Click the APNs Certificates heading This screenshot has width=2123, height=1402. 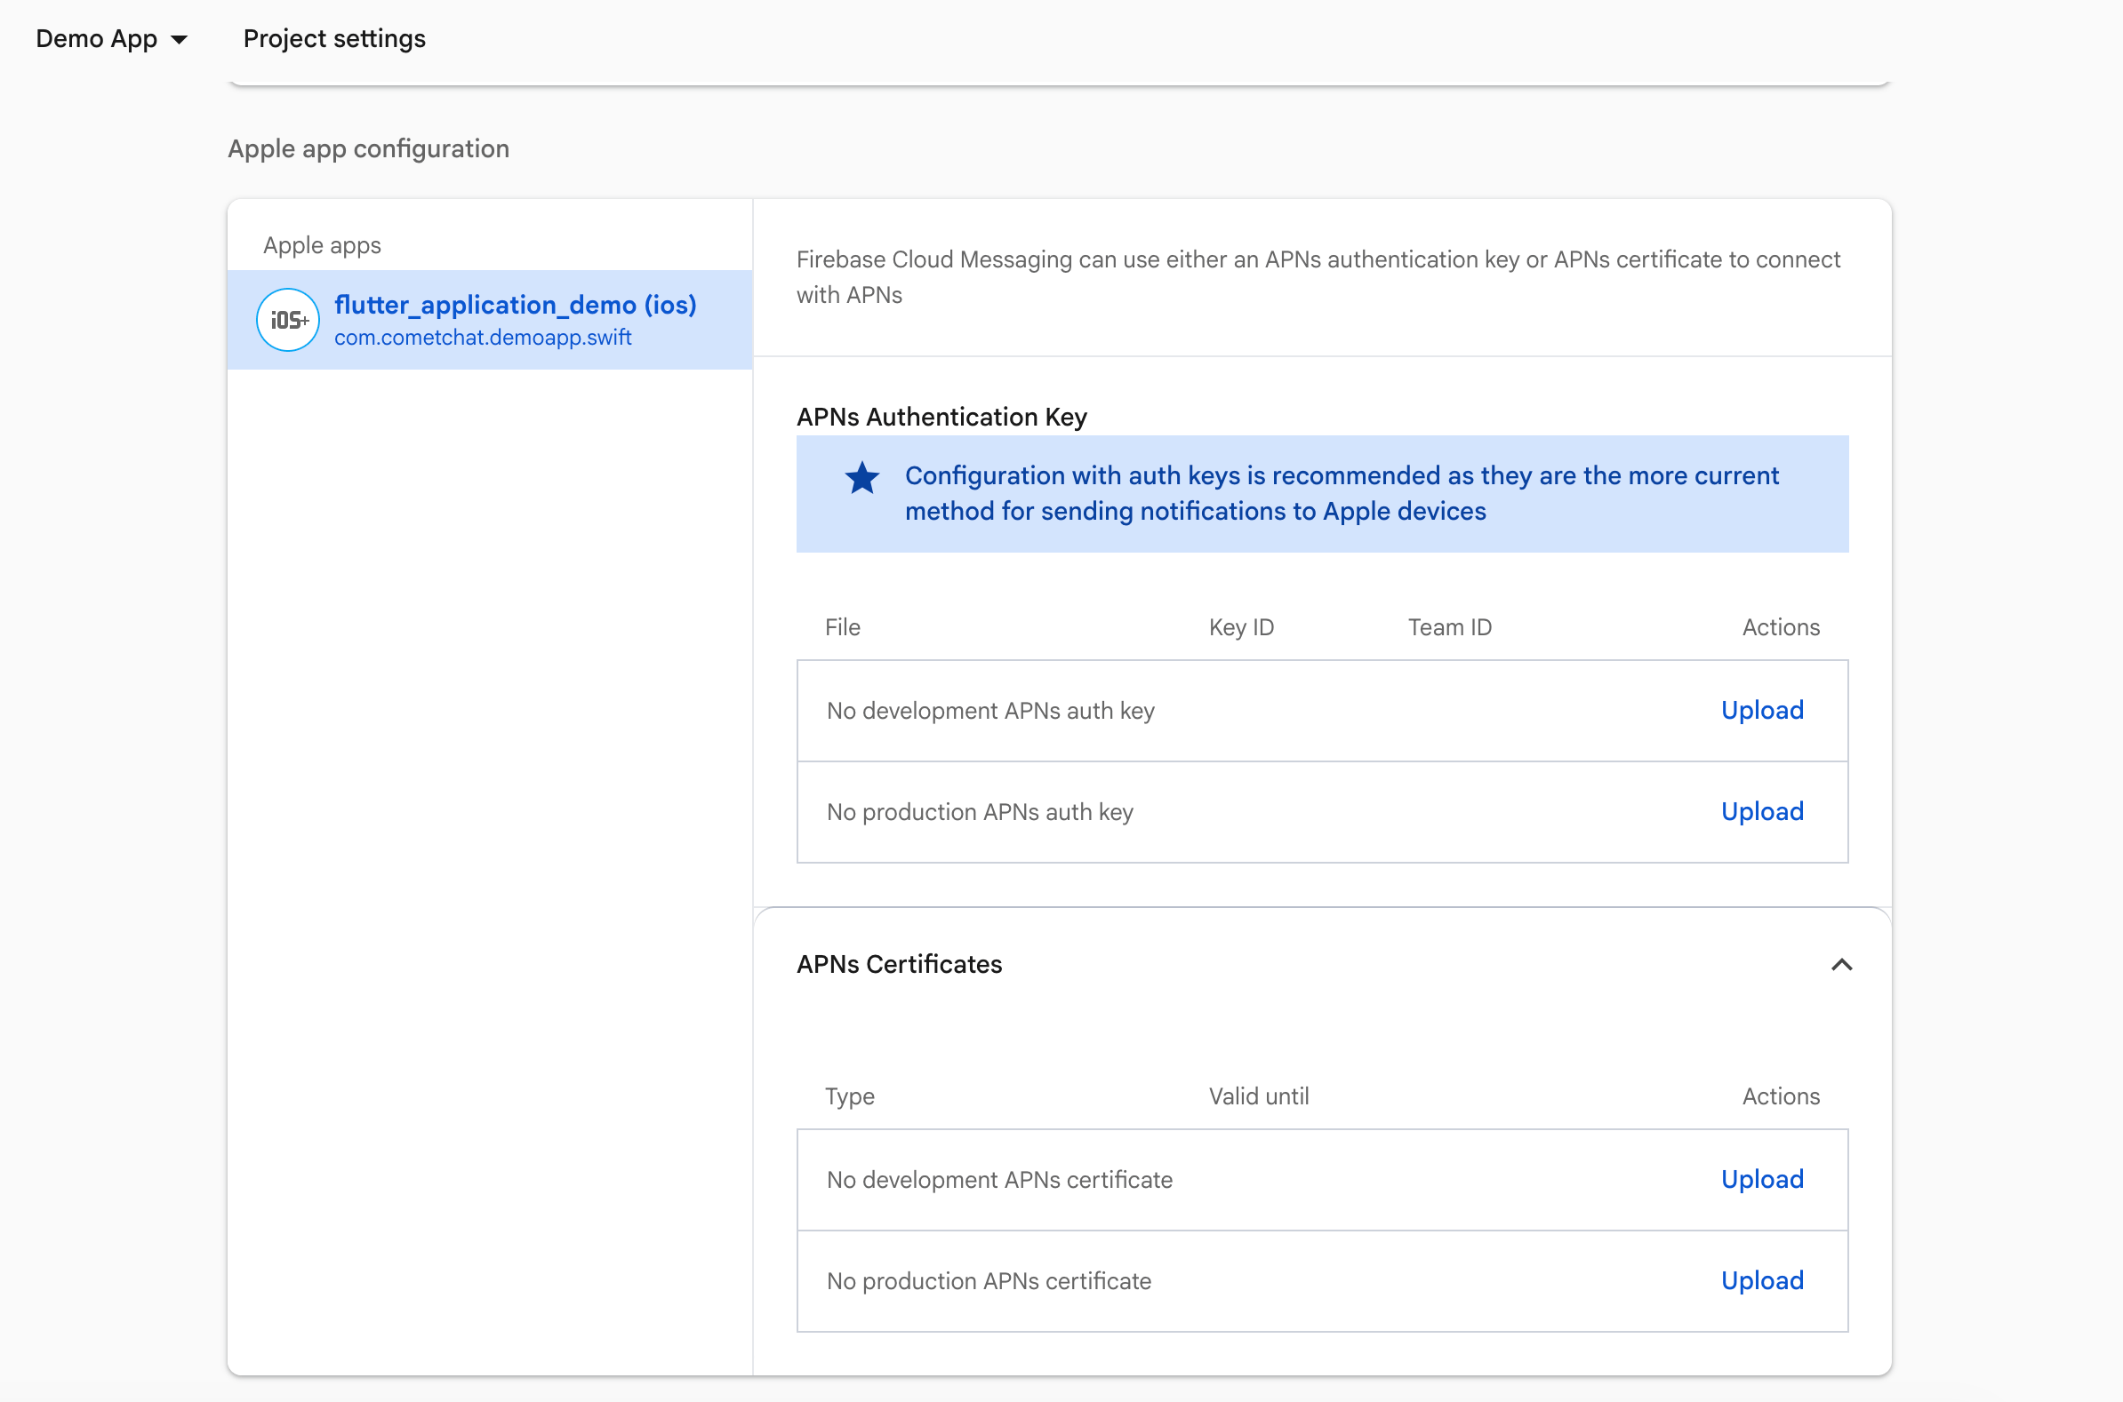pyautogui.click(x=899, y=965)
